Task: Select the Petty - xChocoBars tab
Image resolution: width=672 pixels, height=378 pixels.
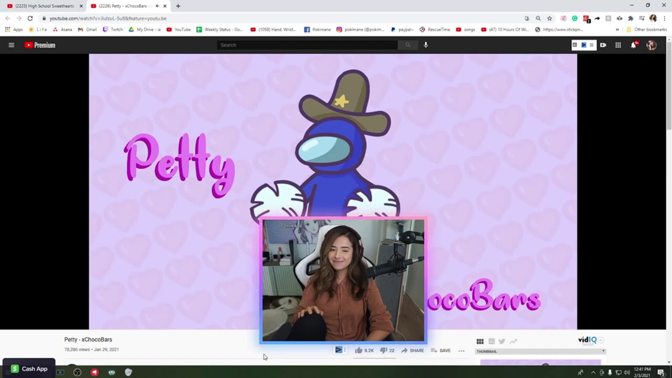Action: (124, 6)
